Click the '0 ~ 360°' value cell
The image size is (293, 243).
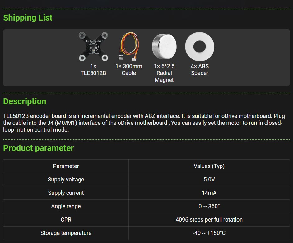coord(209,206)
